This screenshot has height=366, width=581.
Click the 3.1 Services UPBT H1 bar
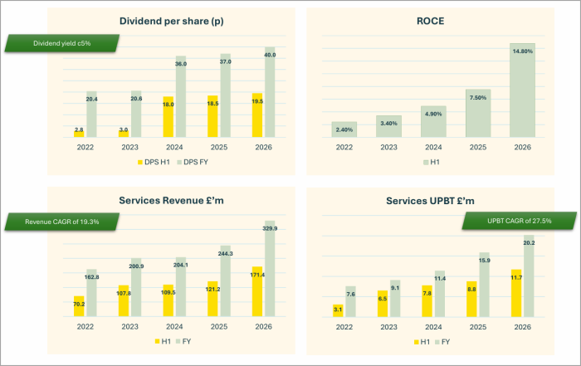338,310
